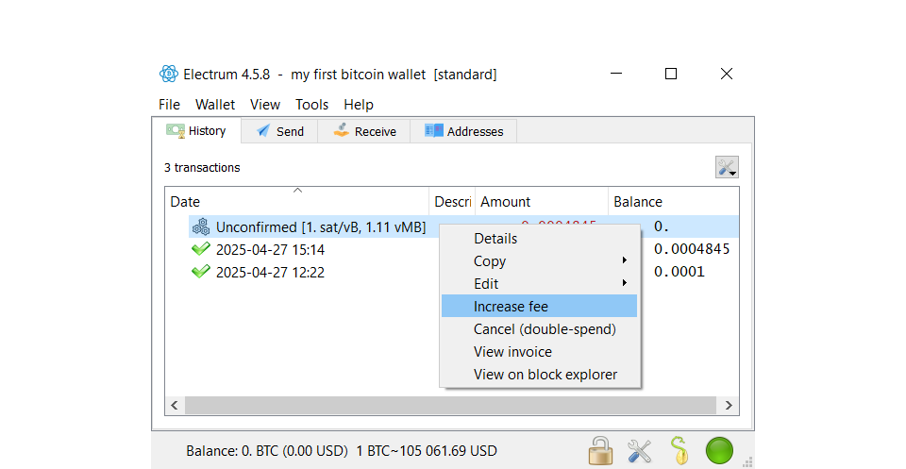906x469 pixels.
Task: Click the padlock password icon in status bar
Action: pyautogui.click(x=599, y=450)
